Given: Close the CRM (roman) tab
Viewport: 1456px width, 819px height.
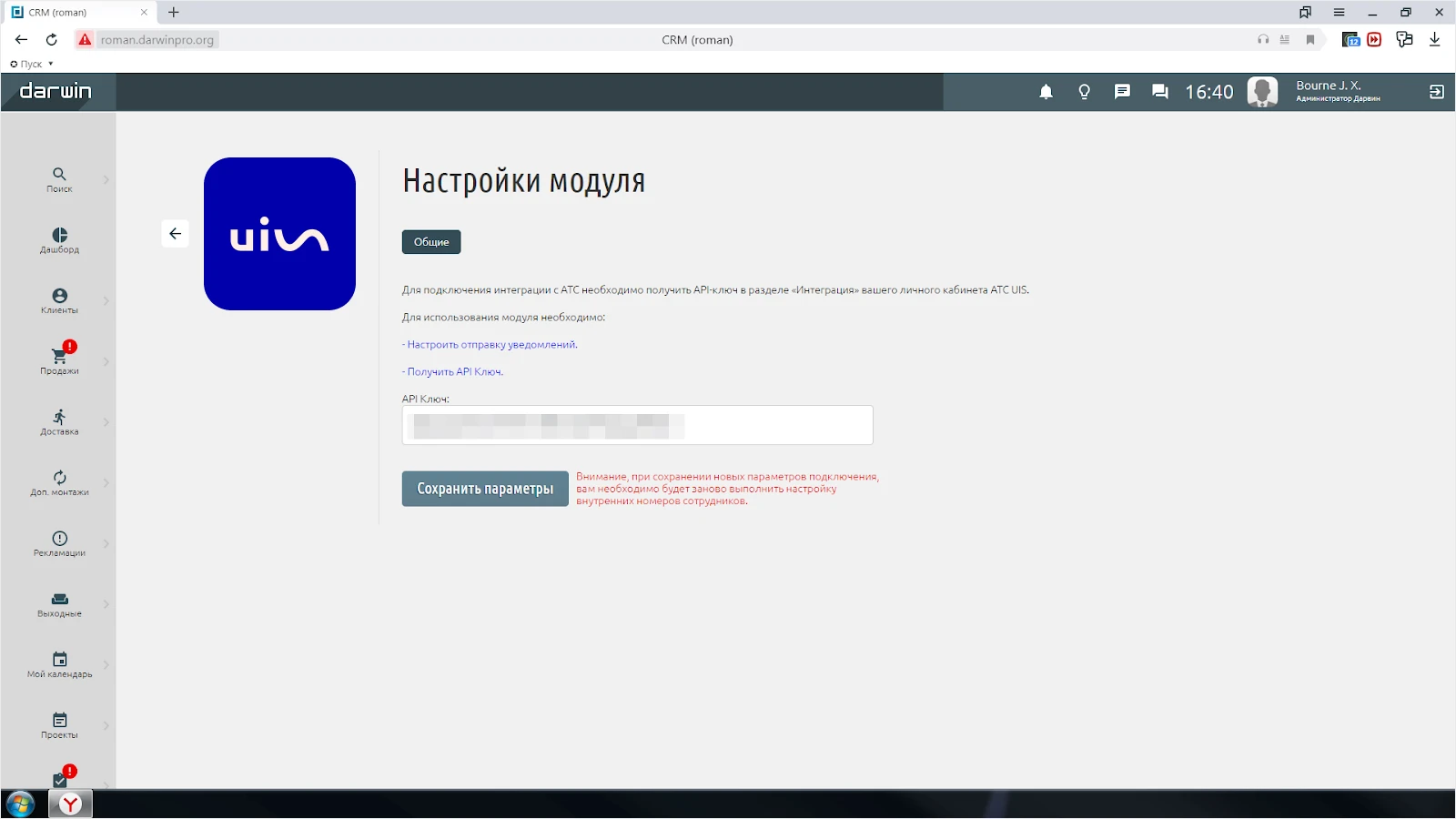Looking at the screenshot, I should 144,12.
